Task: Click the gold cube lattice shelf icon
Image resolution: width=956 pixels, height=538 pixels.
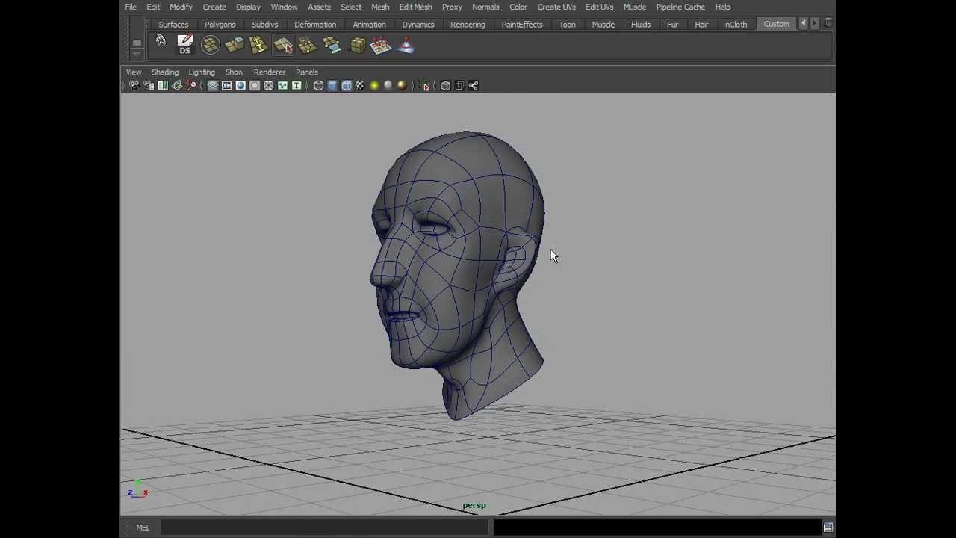Action: pos(356,46)
